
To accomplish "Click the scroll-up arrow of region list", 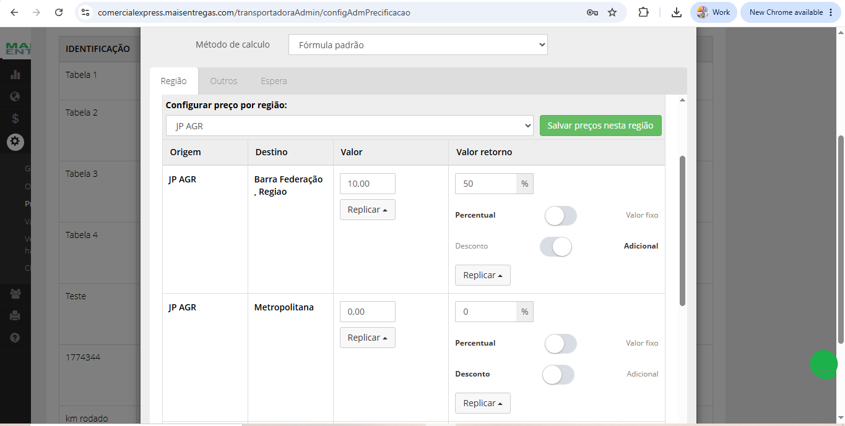I will [x=683, y=100].
